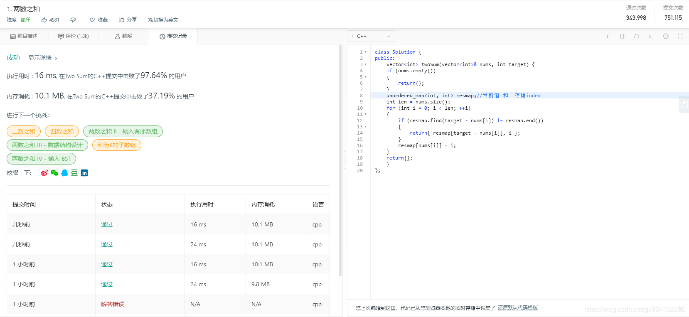Collapse code fold arrow at line 5
The image size is (689, 317).
click(x=366, y=77)
